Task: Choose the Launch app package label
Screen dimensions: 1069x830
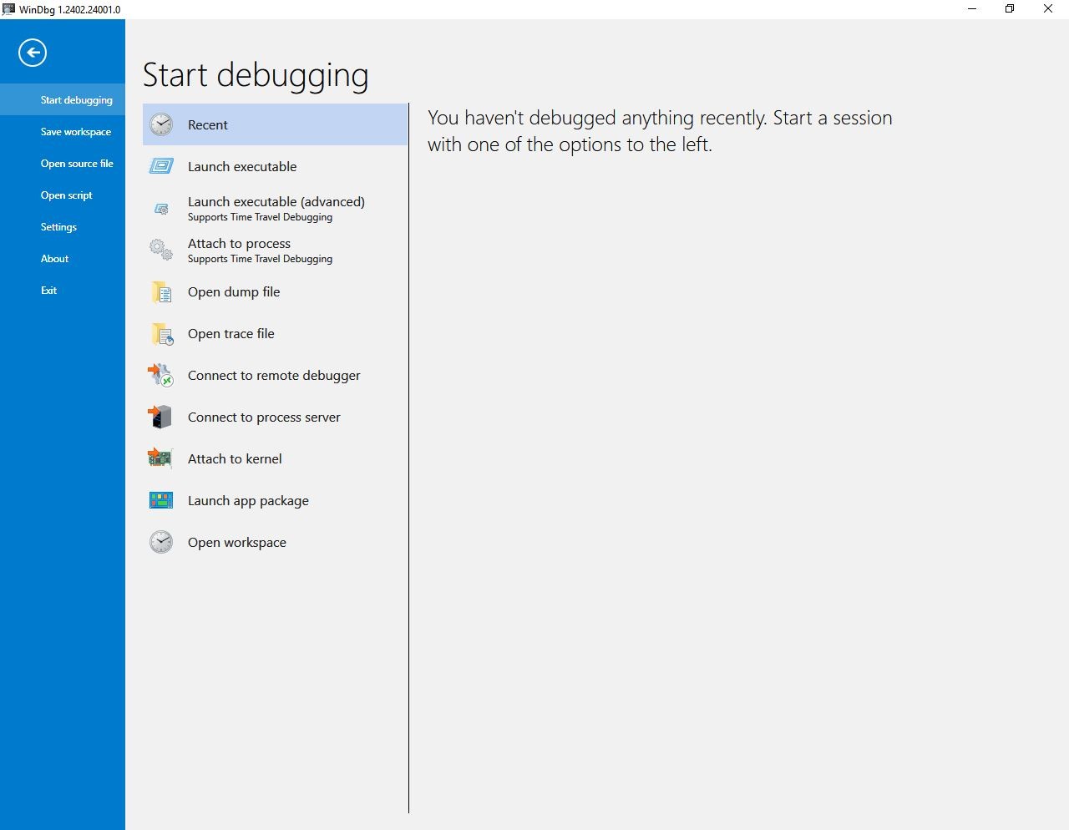Action: click(248, 500)
